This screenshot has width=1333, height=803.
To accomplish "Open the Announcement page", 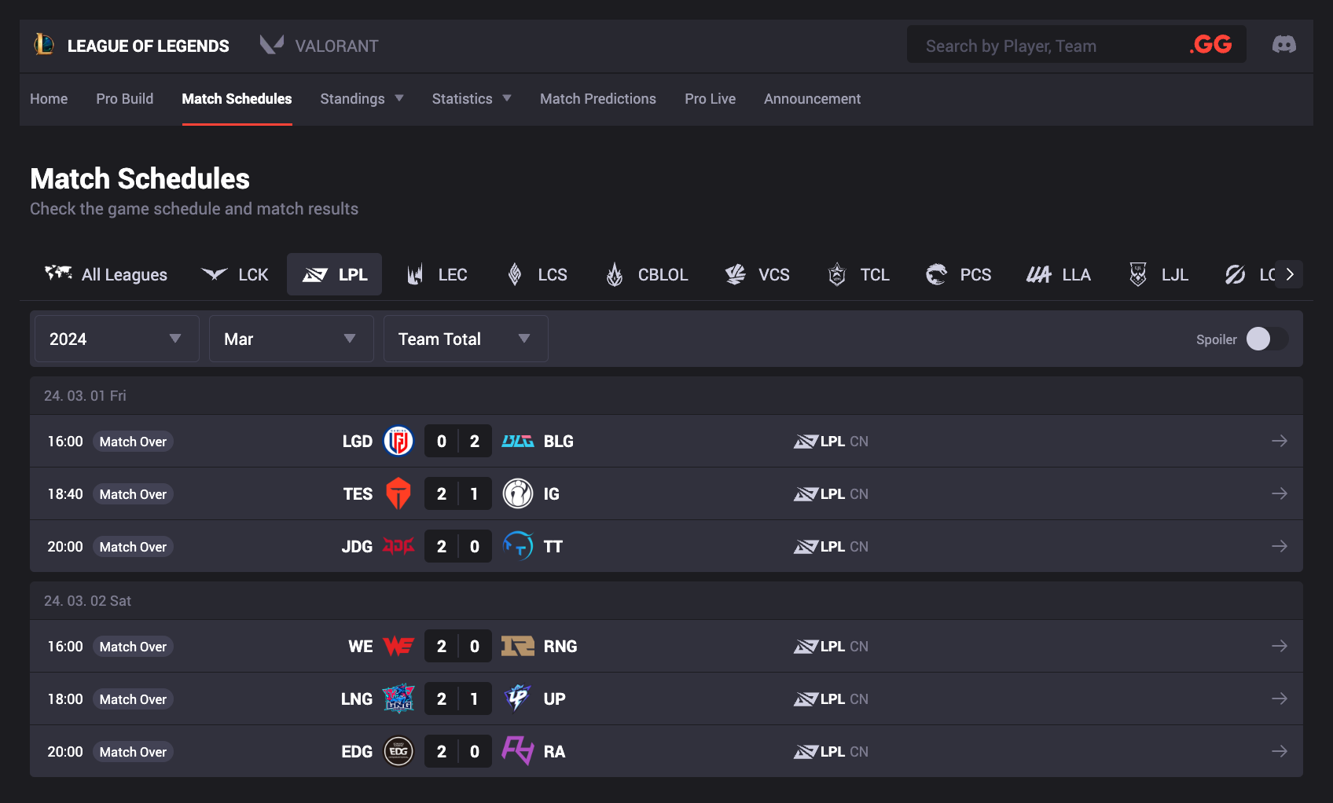I will (x=812, y=98).
